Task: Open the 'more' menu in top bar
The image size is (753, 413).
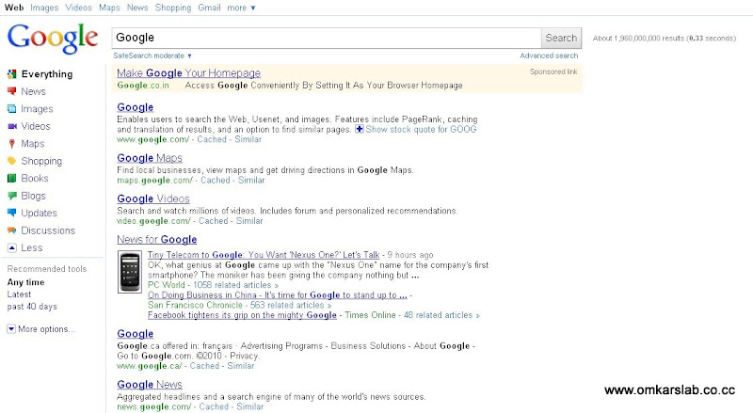Action: coord(241,8)
